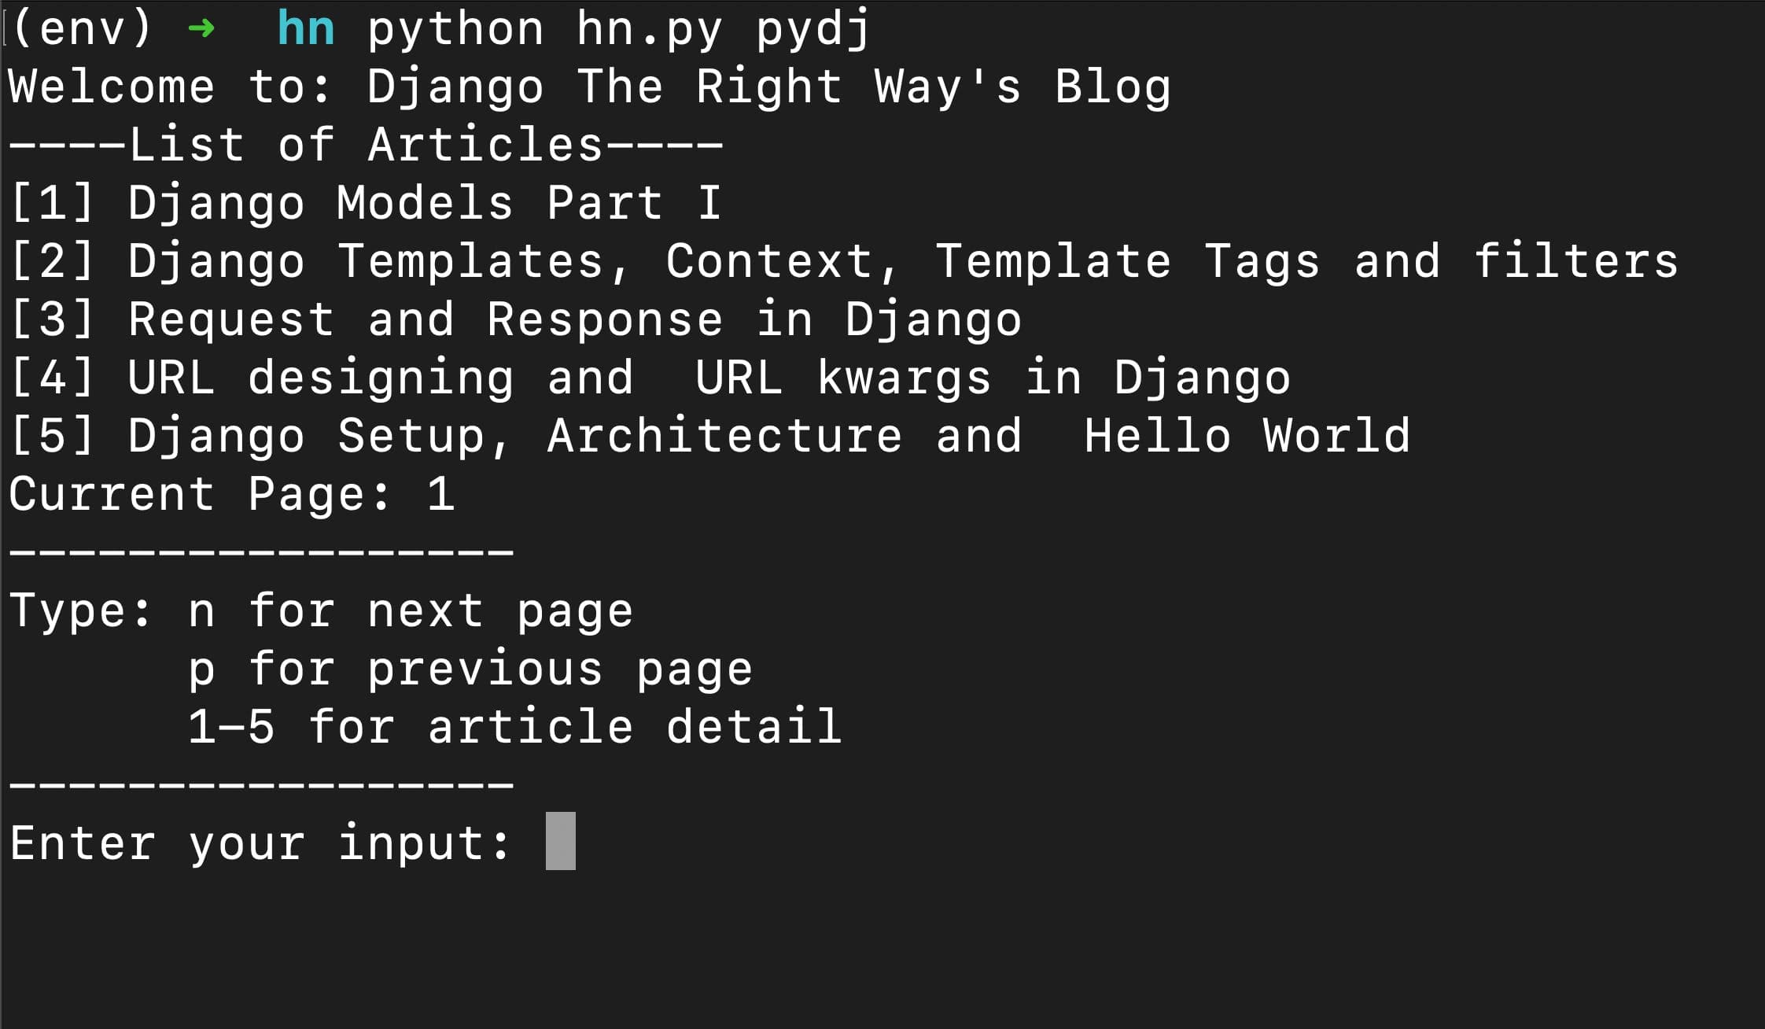1765x1029 pixels.
Task: Select article 'Django Models Part I'
Action: 424,203
